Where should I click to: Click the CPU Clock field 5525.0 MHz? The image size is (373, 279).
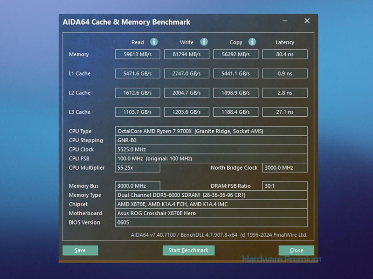(211, 149)
